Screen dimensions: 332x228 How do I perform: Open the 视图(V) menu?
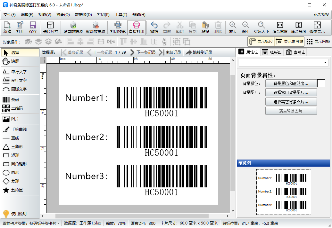point(45,15)
